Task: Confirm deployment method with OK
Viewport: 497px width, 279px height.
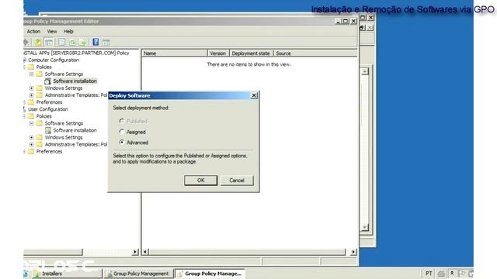Action: [200, 181]
